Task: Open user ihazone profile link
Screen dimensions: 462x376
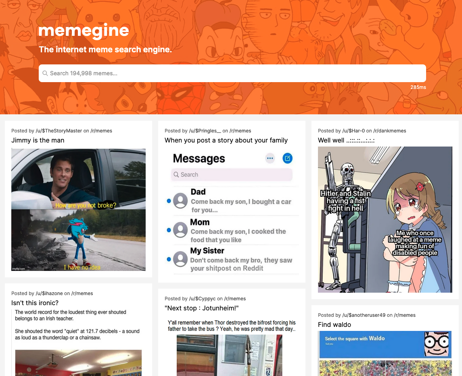Action: coord(49,293)
